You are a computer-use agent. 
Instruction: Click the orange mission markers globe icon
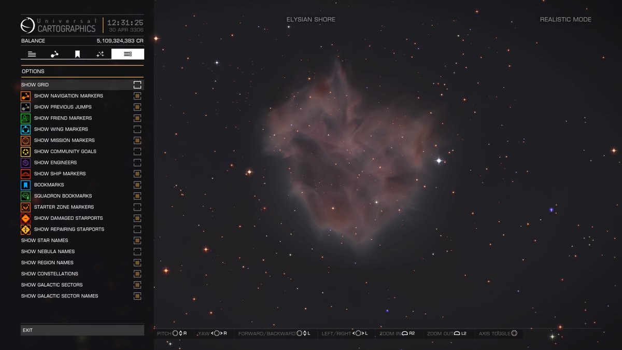tap(25, 141)
